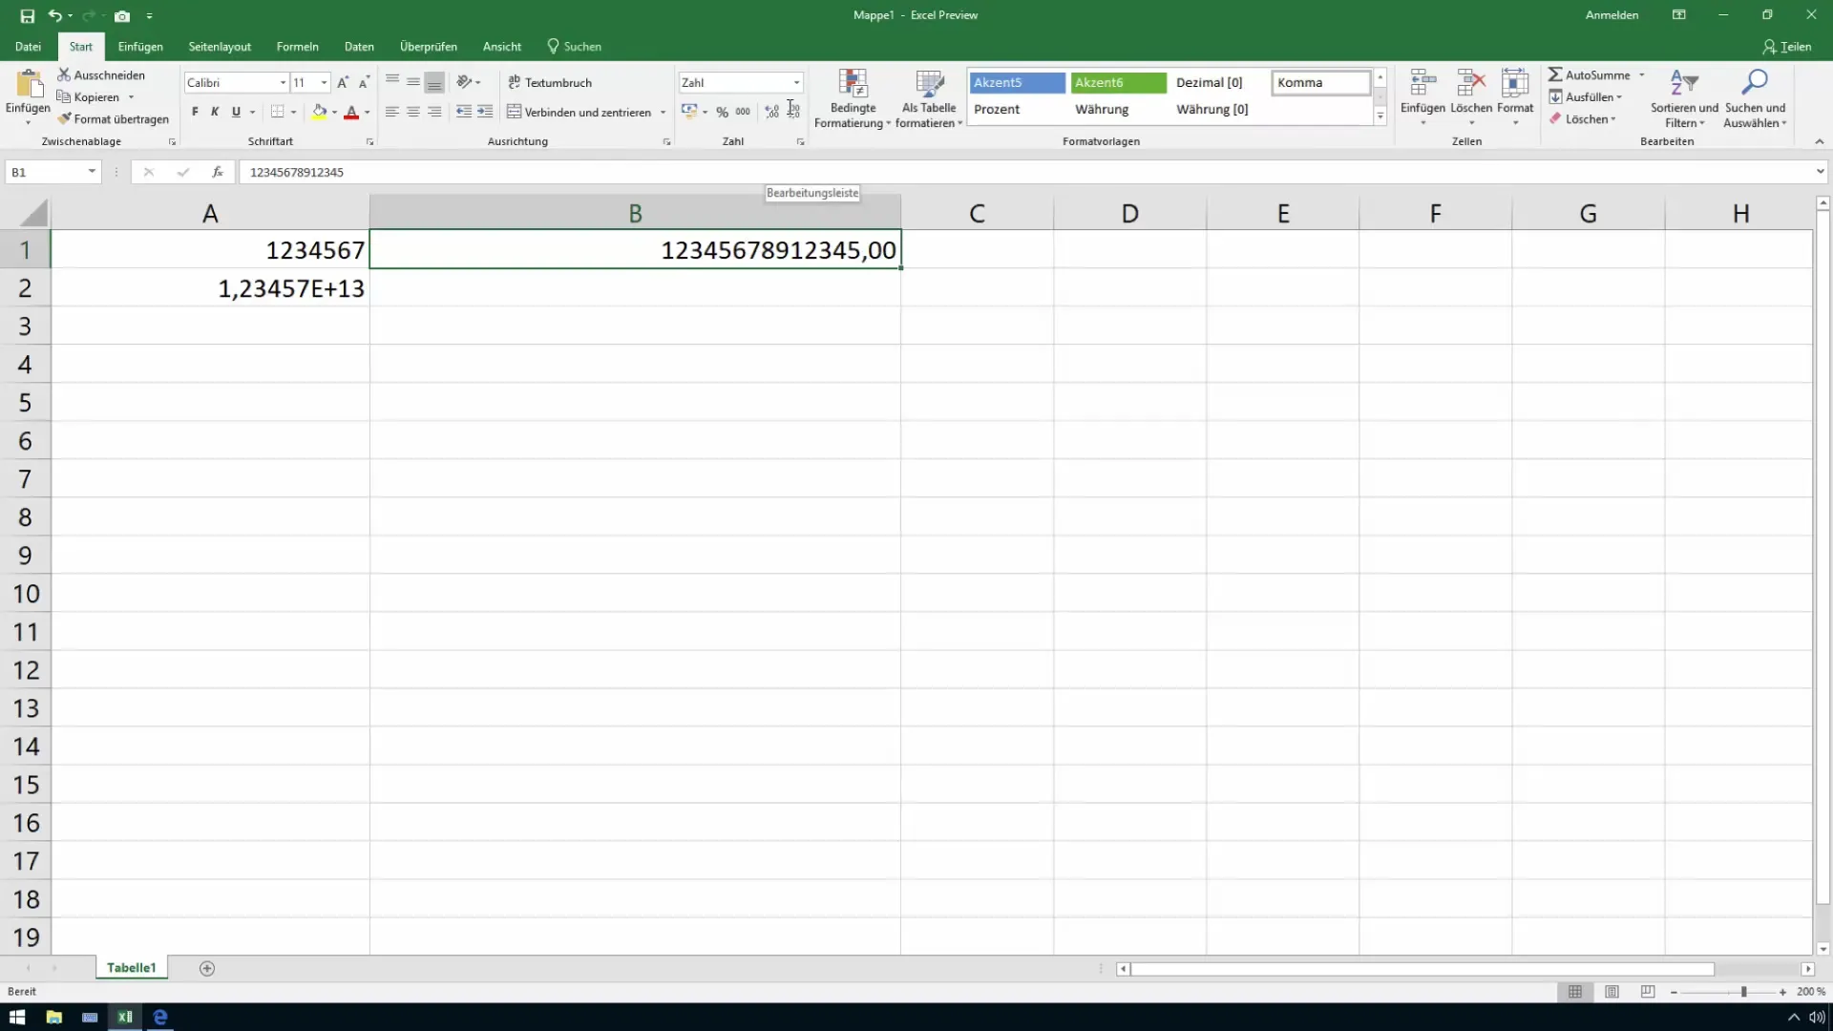Image resolution: width=1833 pixels, height=1031 pixels.
Task: Click the Ausschneiden scissors button
Action: click(101, 74)
